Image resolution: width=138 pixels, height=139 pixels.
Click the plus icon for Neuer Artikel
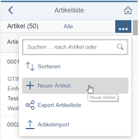point(30,86)
